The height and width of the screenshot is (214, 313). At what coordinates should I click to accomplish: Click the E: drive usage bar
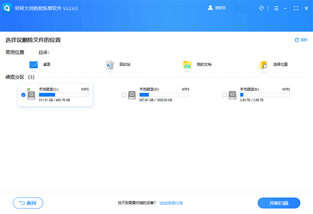(265, 95)
